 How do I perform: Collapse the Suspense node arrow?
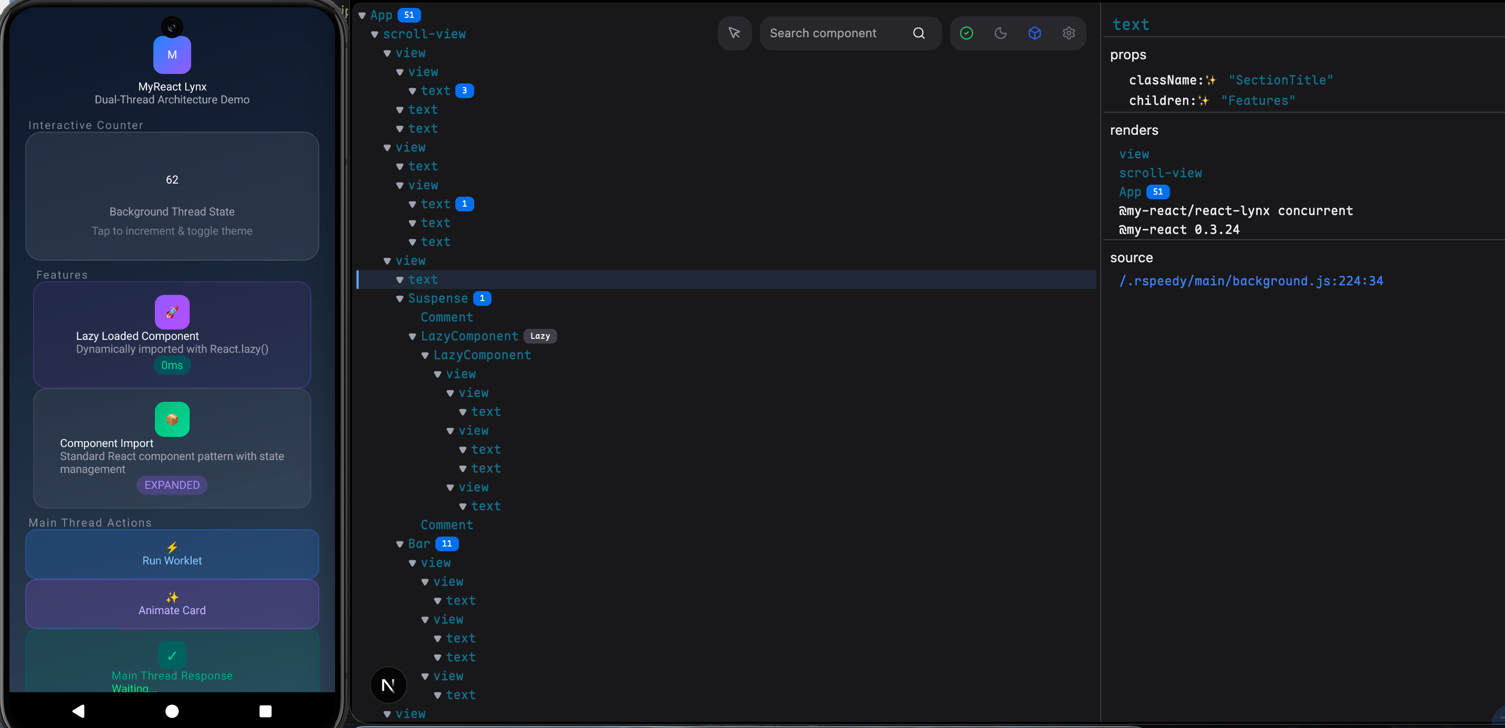pos(400,298)
